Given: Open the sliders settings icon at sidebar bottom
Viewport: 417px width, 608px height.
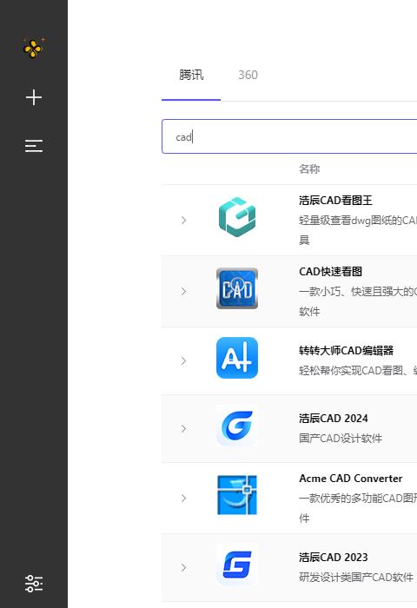Looking at the screenshot, I should [34, 584].
